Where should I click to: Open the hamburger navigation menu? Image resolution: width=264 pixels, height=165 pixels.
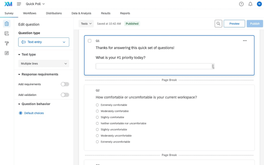pyautogui.click(x=19, y=4)
